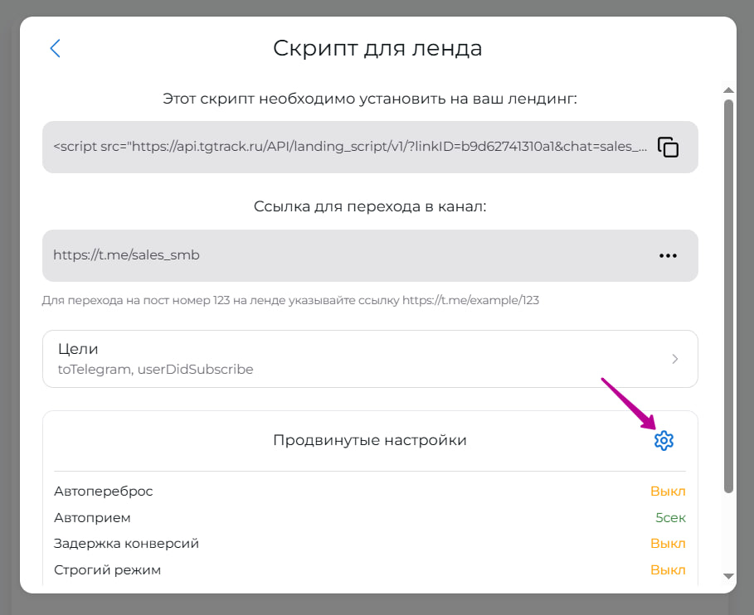Click the Ссылка для перехода в канал label

pyautogui.click(x=370, y=206)
